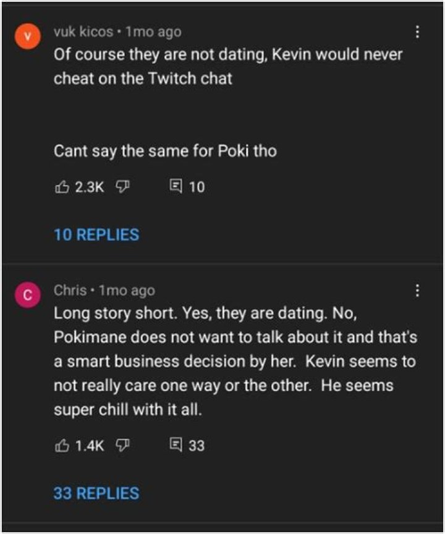The image size is (445, 534).
Task: Like vuk kicos' comment with the thumbs-up icon
Action: tap(61, 185)
